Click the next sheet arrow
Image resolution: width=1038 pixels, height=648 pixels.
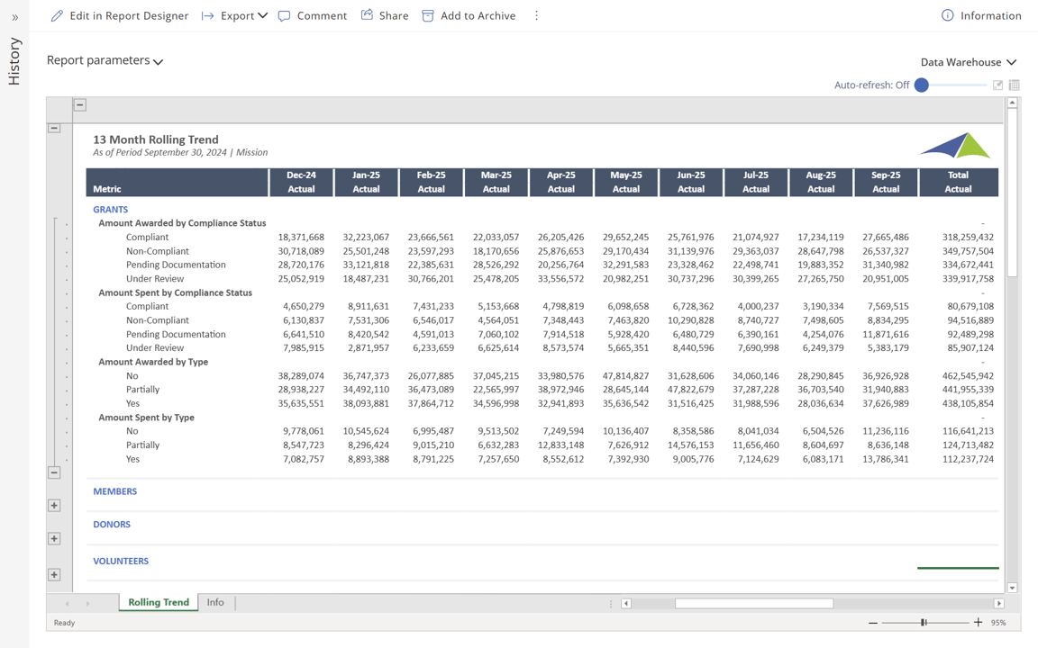click(87, 603)
